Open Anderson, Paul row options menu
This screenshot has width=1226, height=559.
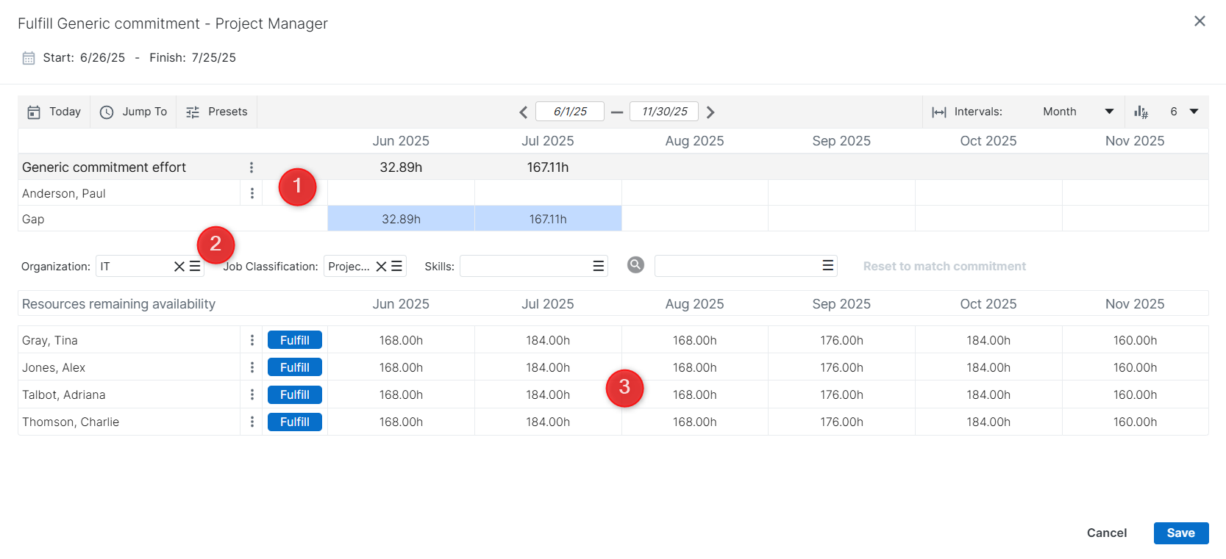(x=252, y=193)
